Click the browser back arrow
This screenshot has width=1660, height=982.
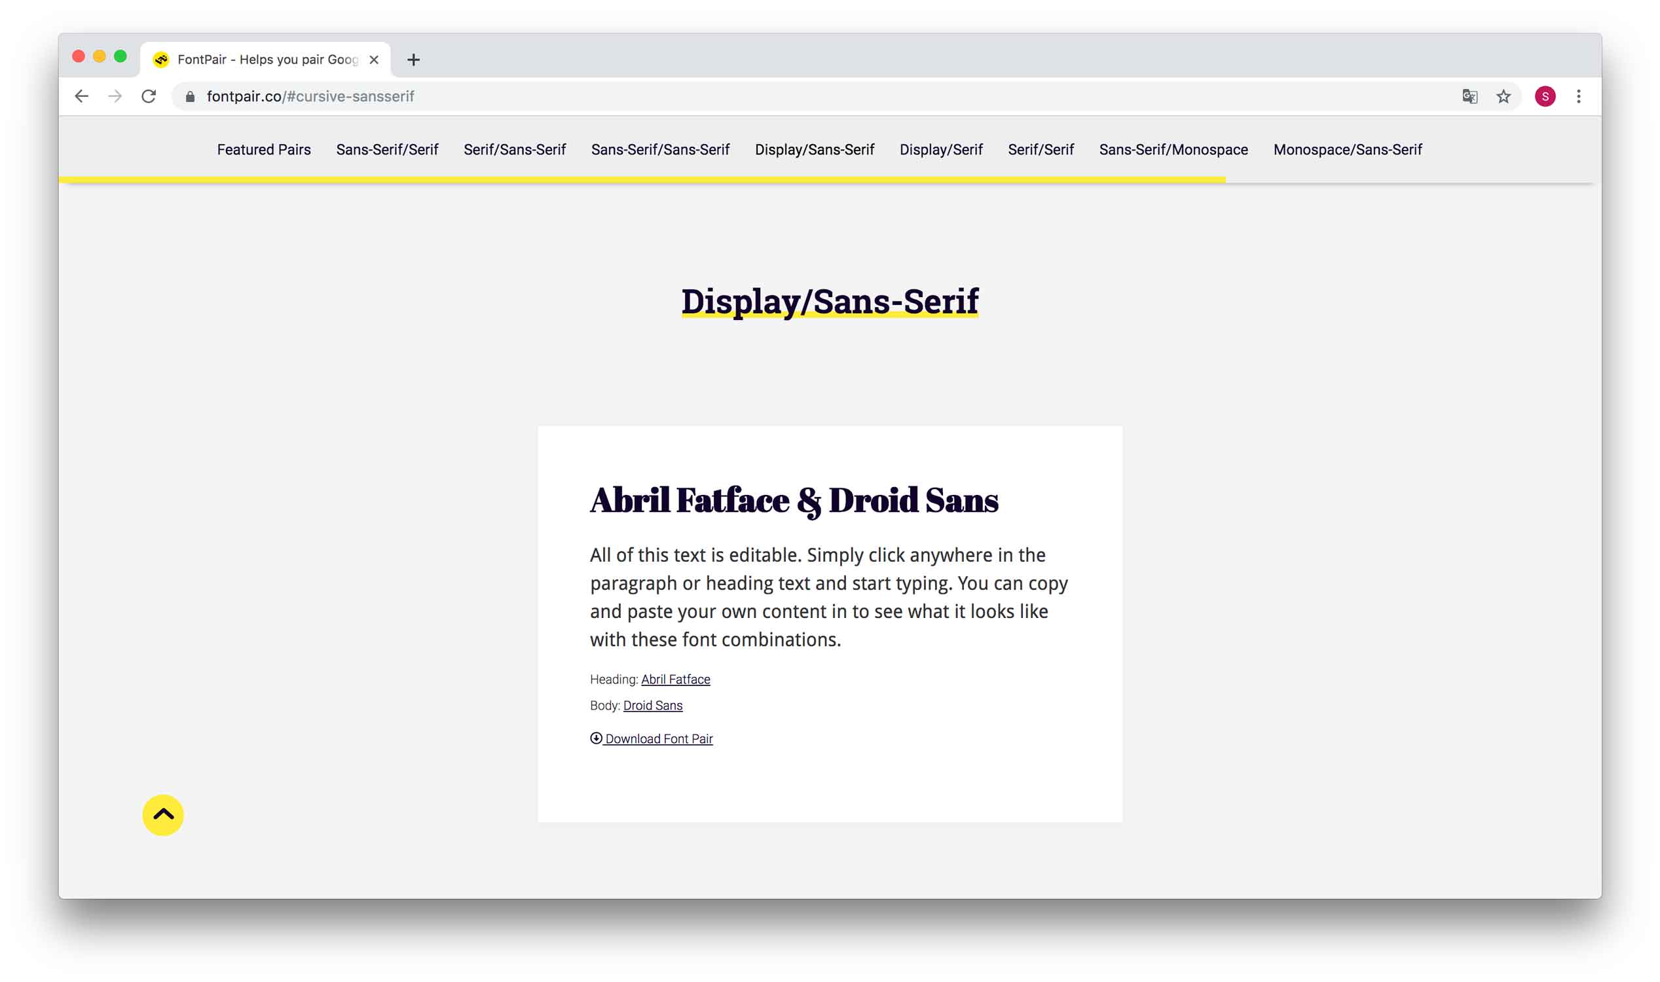click(81, 97)
